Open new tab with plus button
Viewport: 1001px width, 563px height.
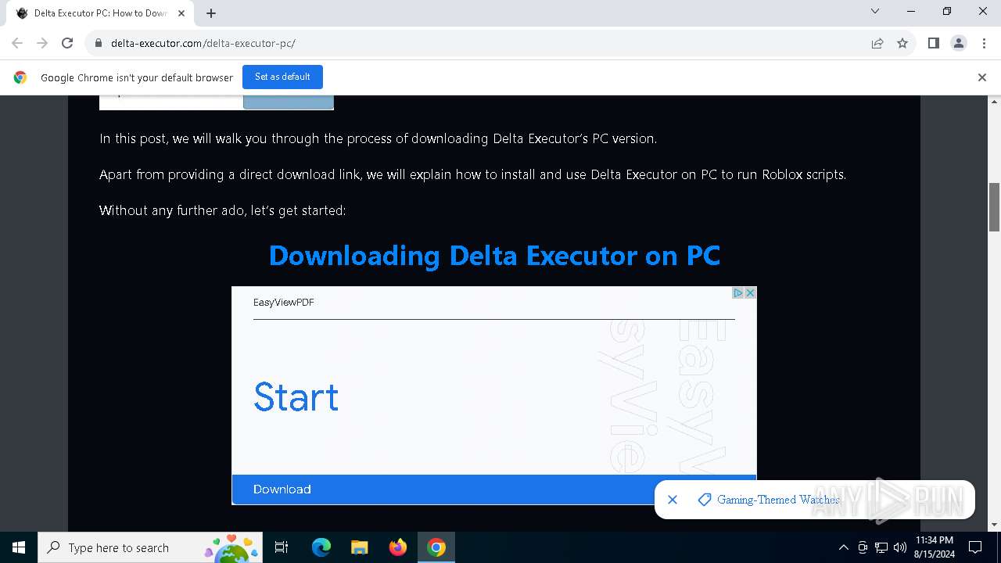click(x=211, y=13)
